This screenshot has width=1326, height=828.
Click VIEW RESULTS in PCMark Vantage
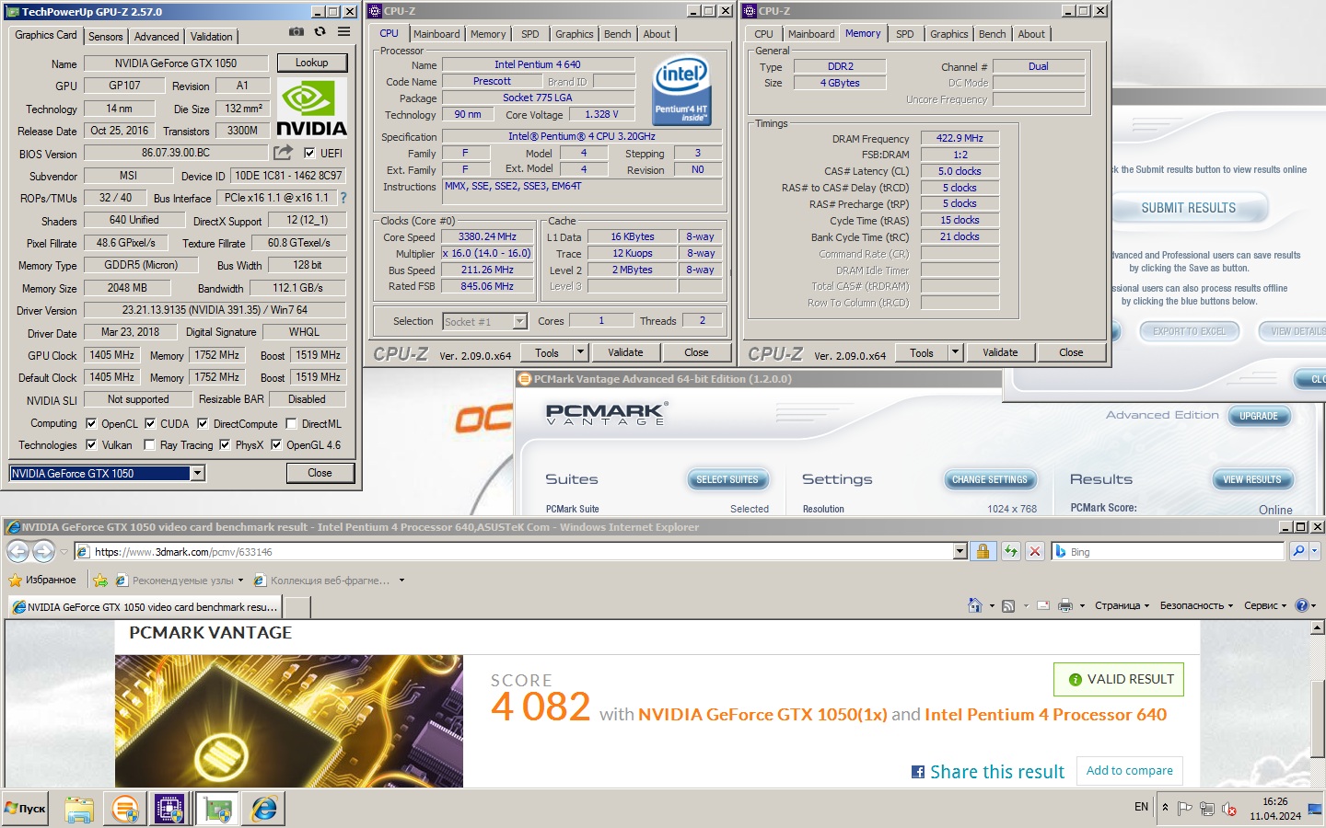pos(1252,479)
